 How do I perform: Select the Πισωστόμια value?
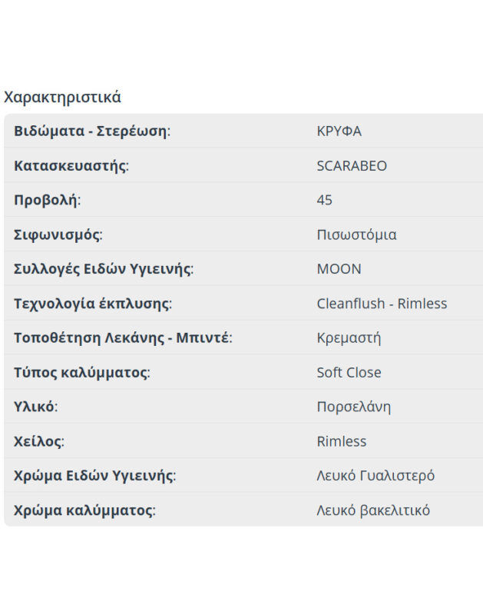(356, 234)
